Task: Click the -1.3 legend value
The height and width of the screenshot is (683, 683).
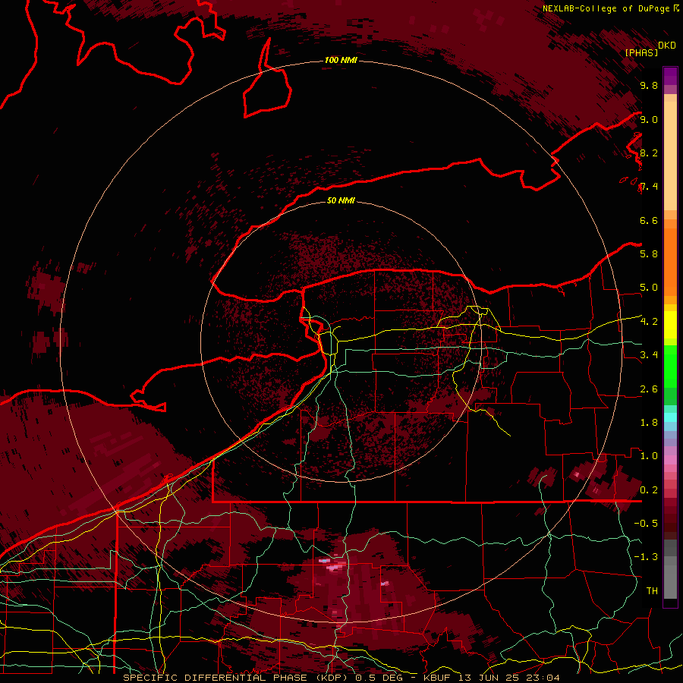Action: pyautogui.click(x=646, y=557)
